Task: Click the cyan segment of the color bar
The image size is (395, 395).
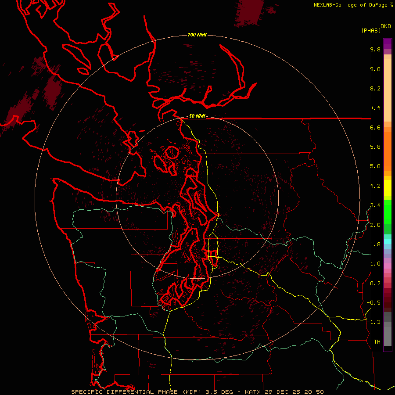Action: click(x=388, y=241)
